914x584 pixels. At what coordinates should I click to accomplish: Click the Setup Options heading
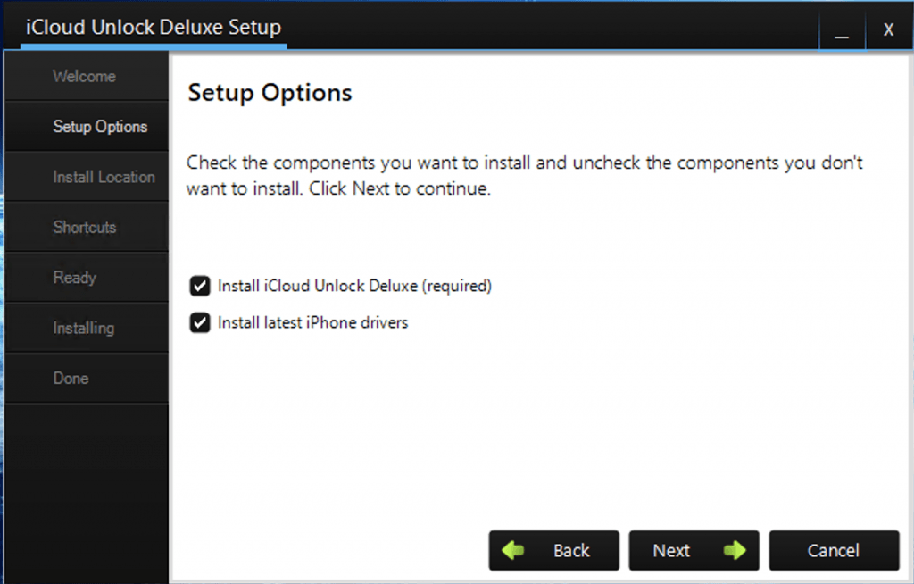click(270, 93)
